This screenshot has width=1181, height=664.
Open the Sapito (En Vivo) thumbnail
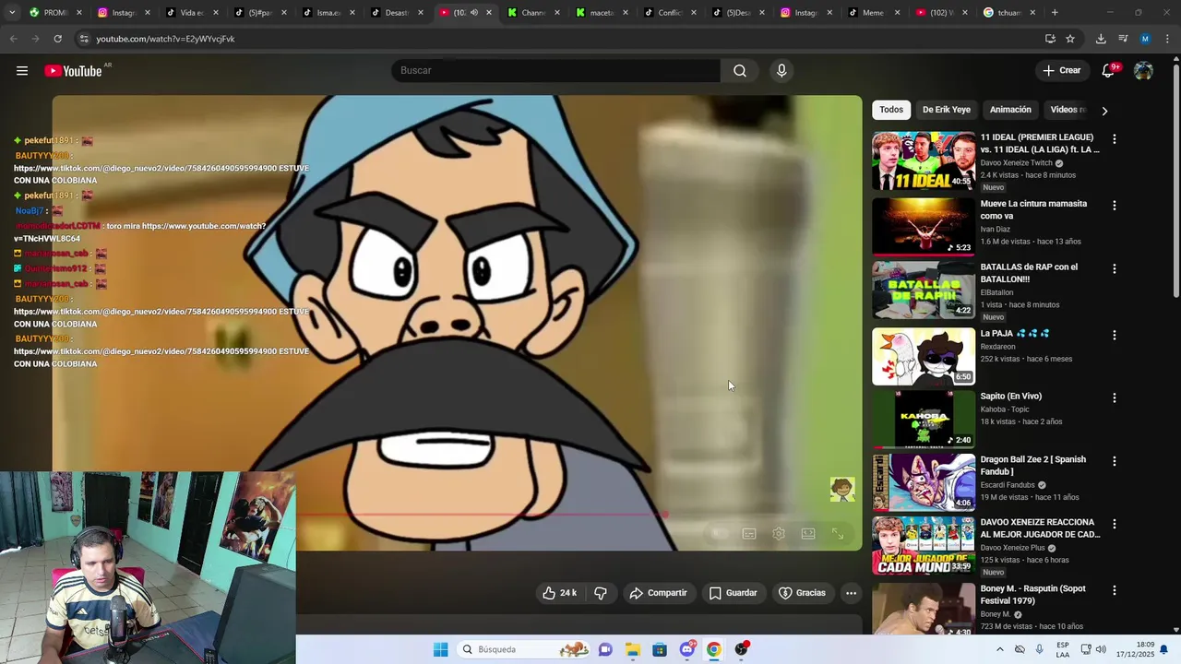click(x=924, y=420)
